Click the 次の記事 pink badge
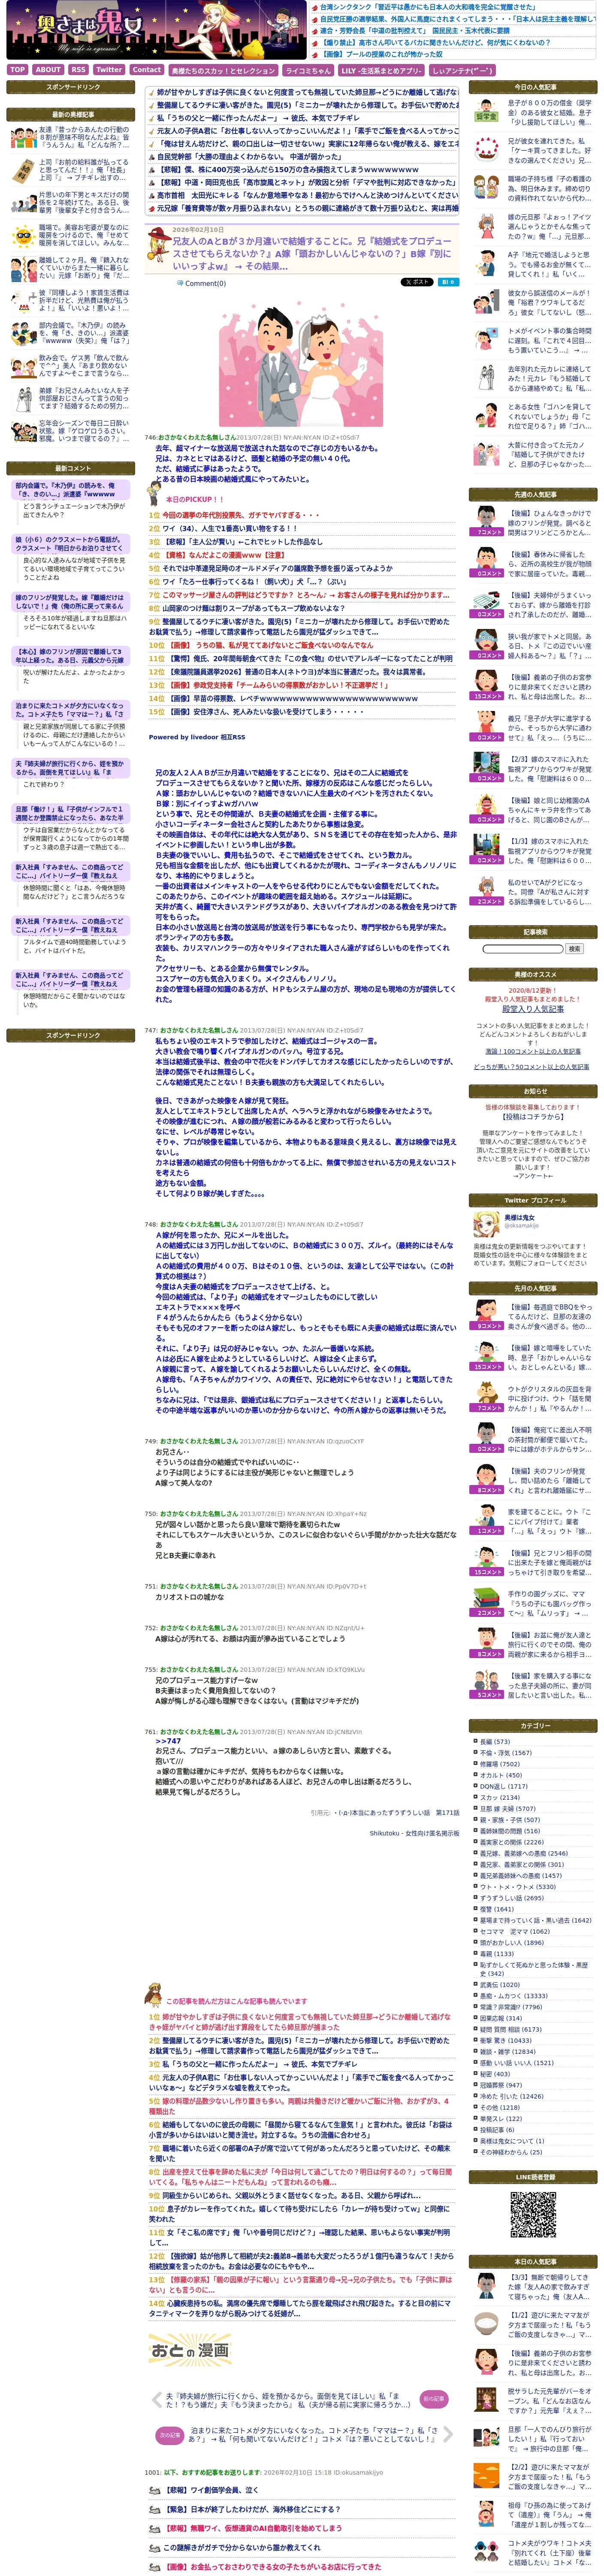Screen dimensions: 604x2576 (x=170, y=2435)
